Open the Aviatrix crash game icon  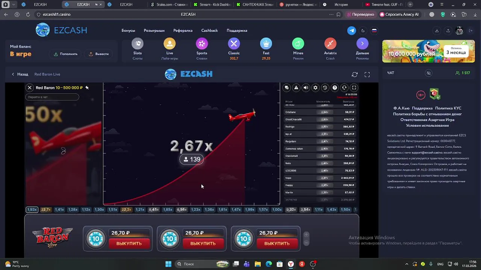point(330,44)
